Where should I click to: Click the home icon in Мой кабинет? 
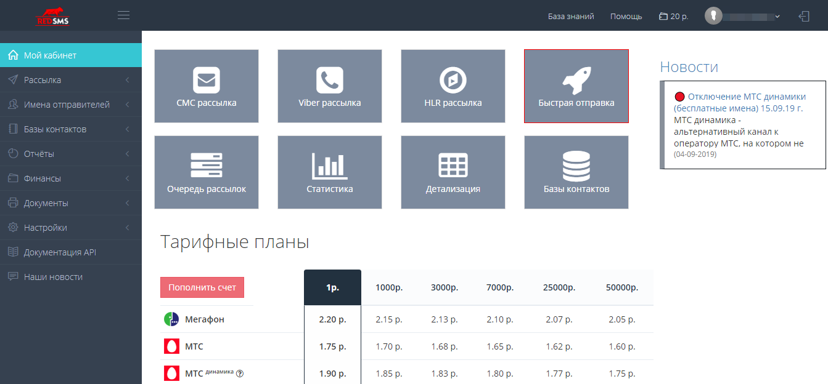(x=13, y=55)
